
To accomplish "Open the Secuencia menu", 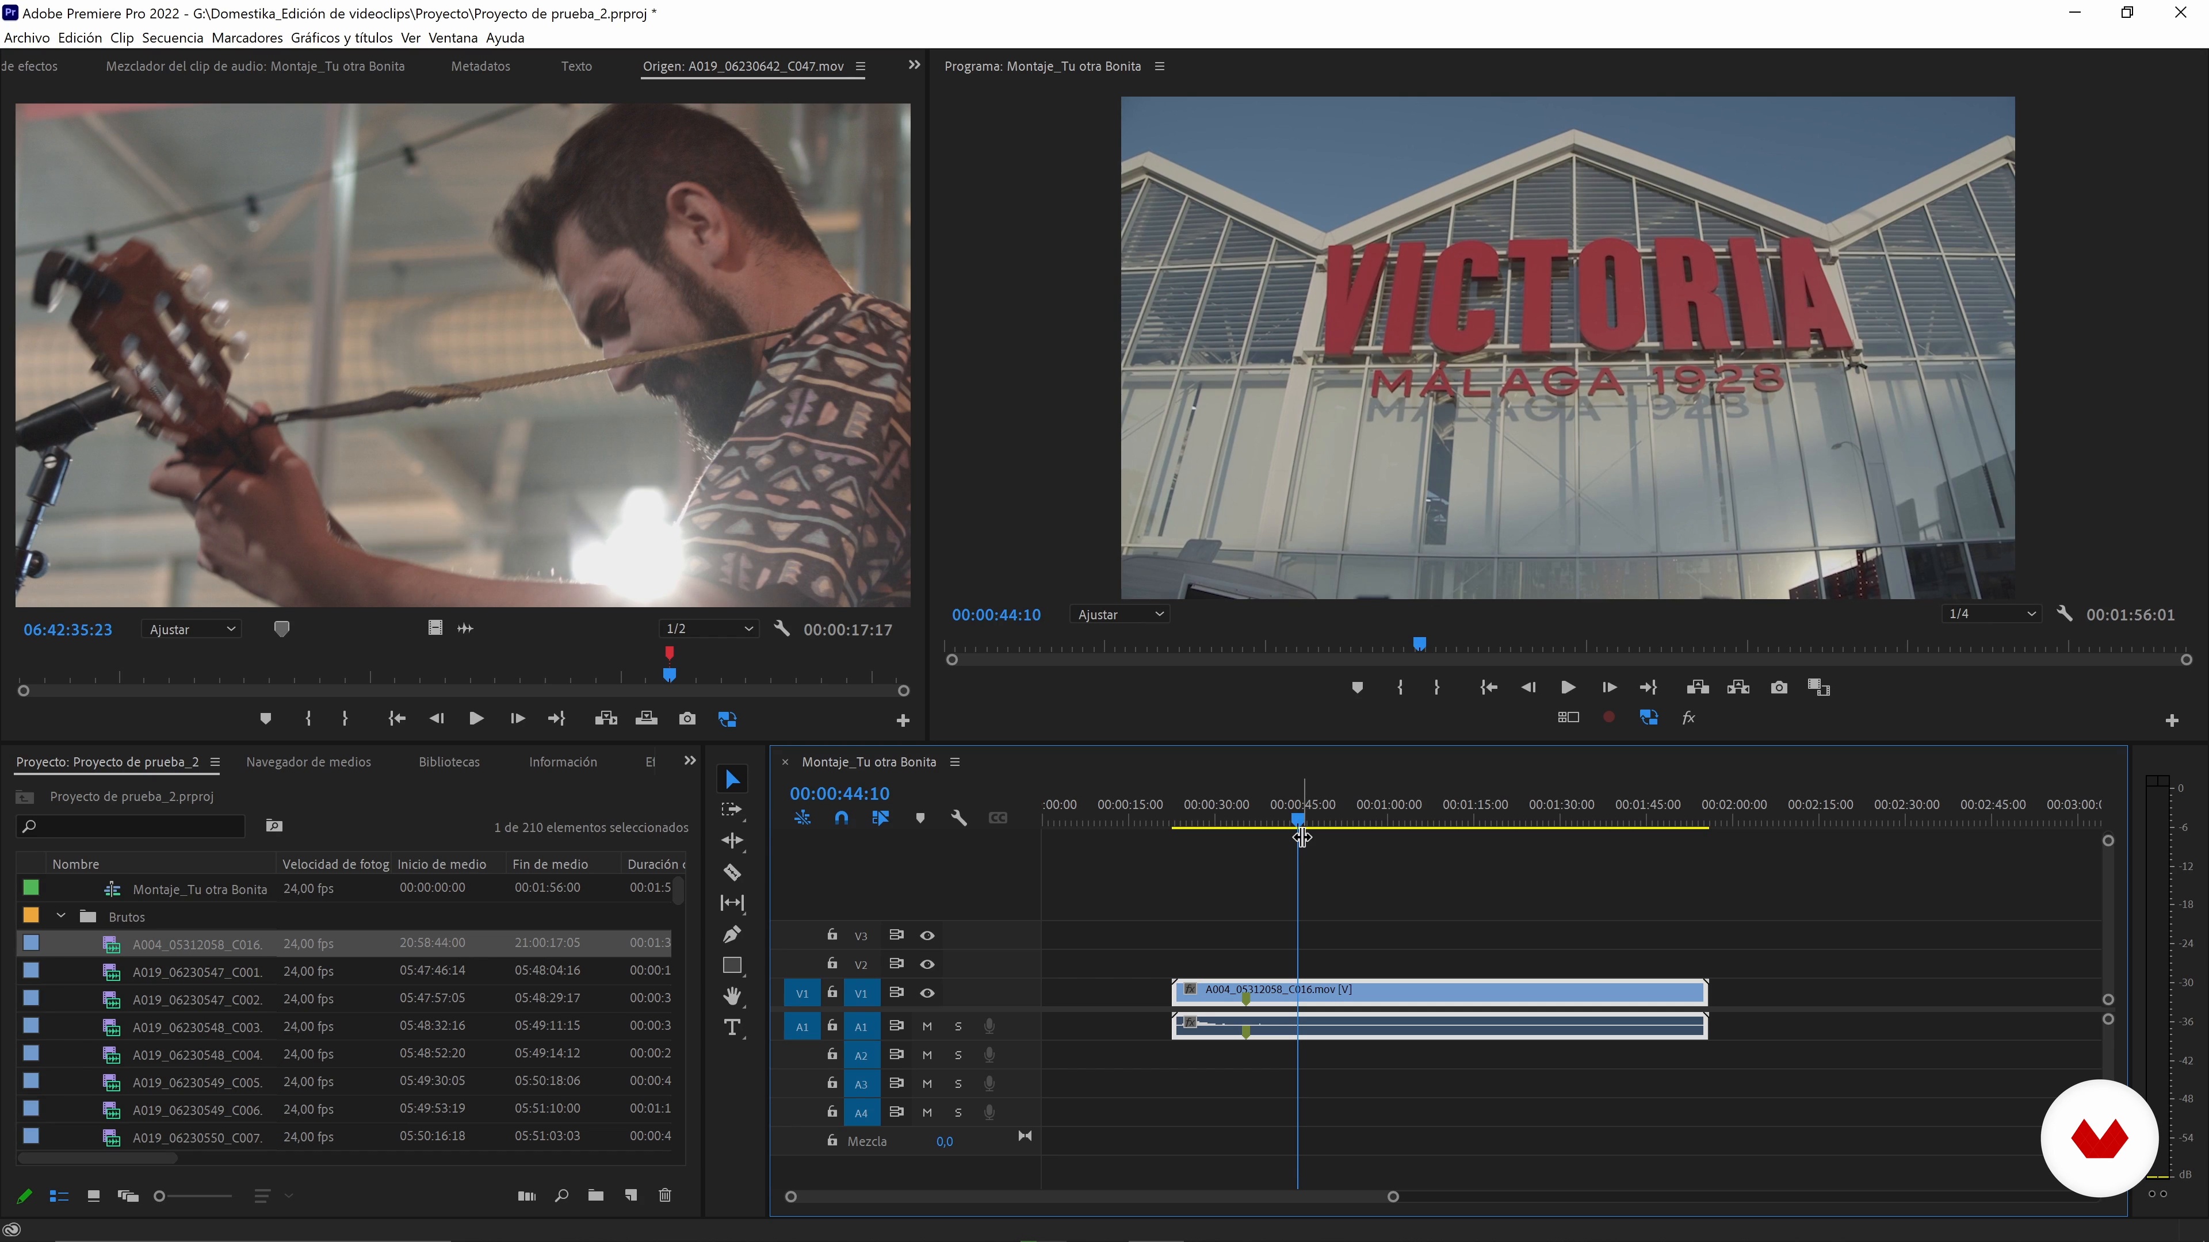I will coord(173,38).
